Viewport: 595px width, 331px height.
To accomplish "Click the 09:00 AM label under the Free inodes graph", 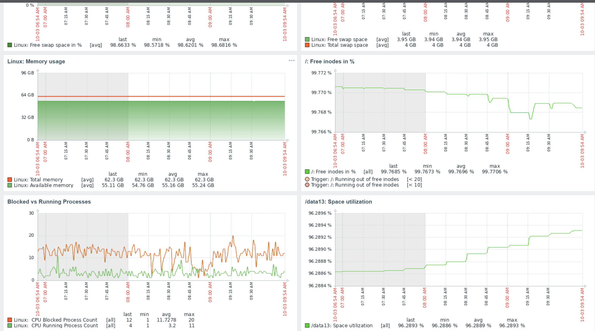I will (x=508, y=144).
